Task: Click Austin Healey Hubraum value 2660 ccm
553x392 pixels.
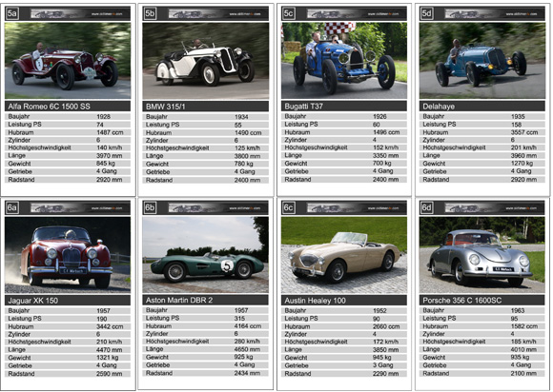Action: click(386, 326)
